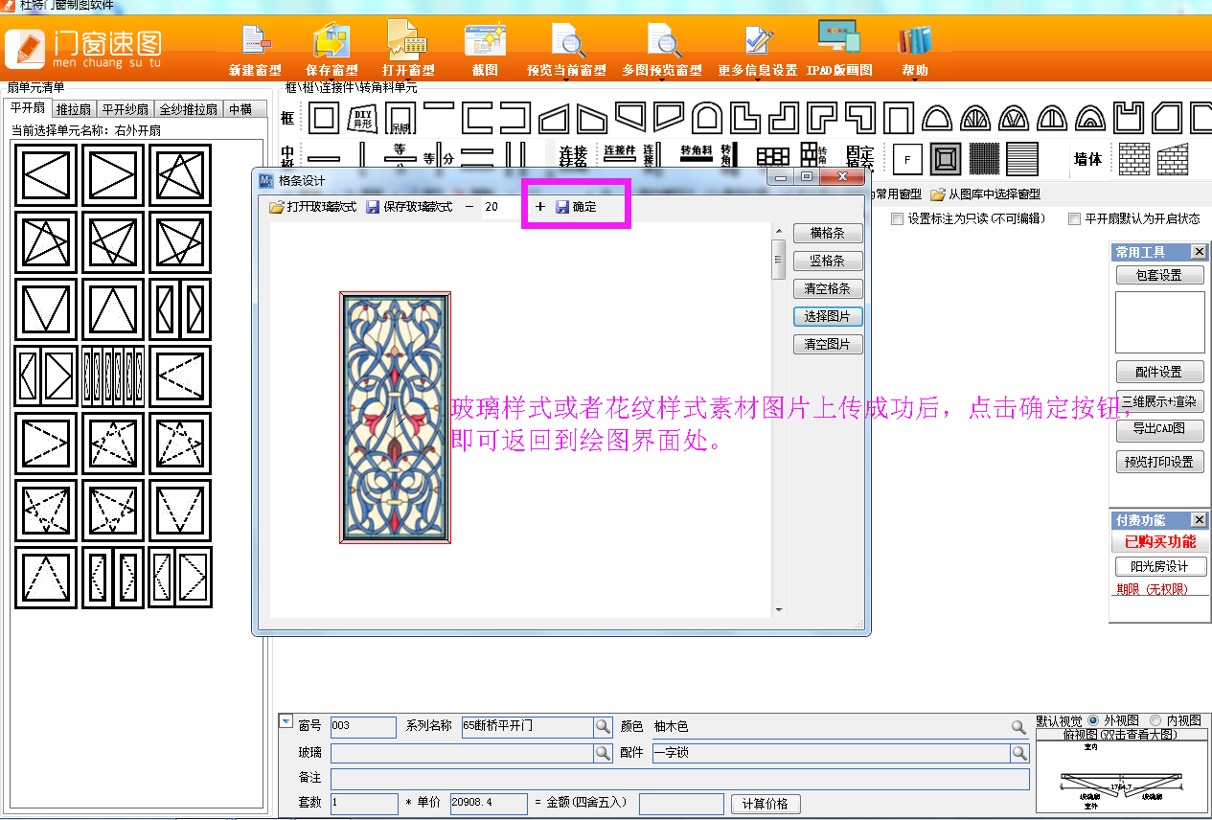The width and height of the screenshot is (1212, 820).
Task: Click the magnifier beside the 配件 field
Action: coord(1019,754)
